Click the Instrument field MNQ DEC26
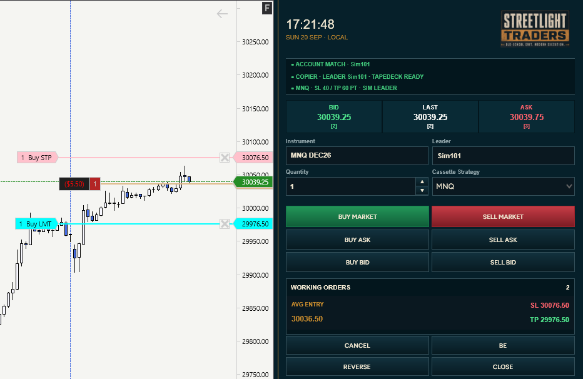This screenshot has height=379, width=583. click(x=357, y=156)
